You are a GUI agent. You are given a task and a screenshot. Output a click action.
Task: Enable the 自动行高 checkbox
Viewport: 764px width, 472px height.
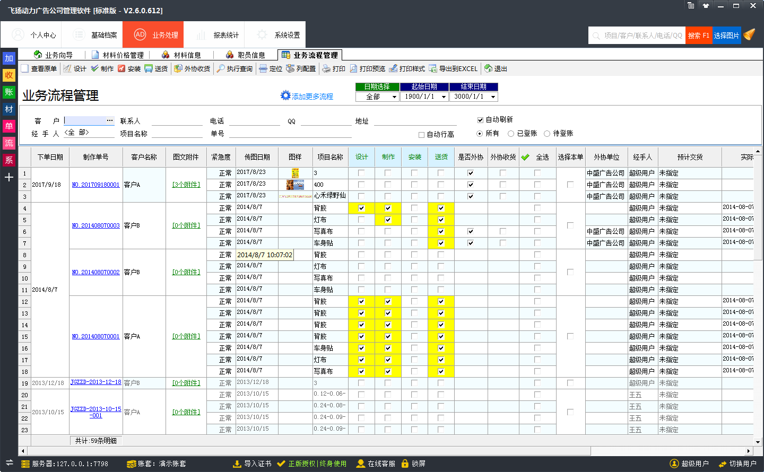point(421,135)
